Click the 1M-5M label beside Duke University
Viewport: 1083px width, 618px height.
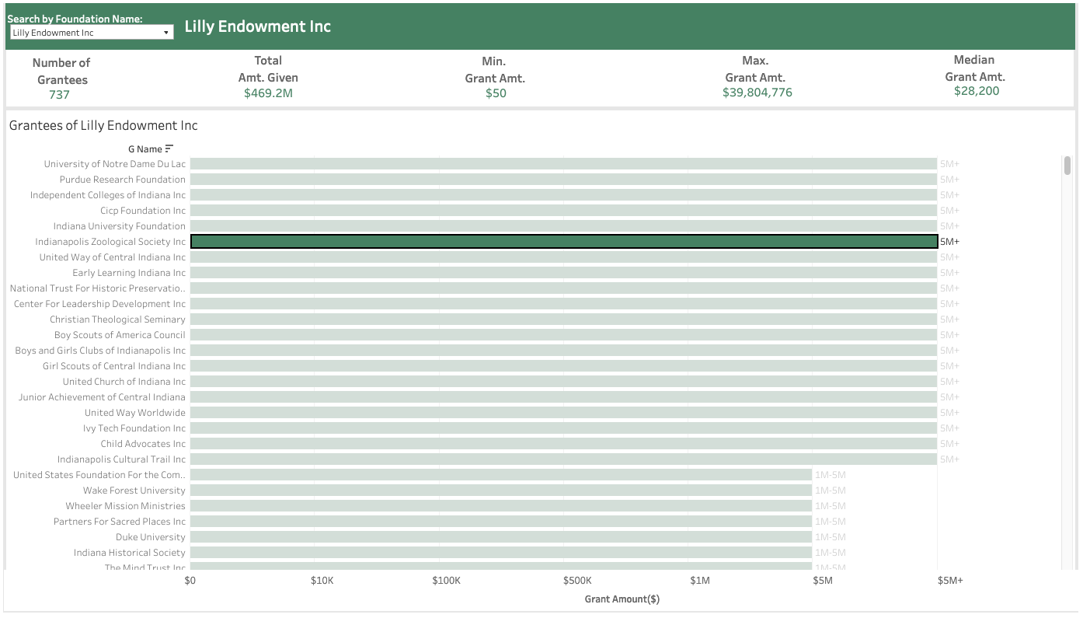pyautogui.click(x=831, y=537)
